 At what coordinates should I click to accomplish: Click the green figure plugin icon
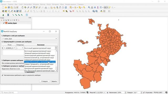click(3, 15)
